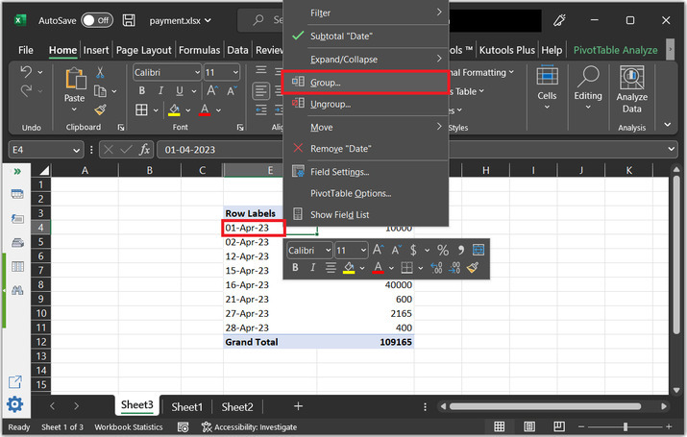Open the mini toolbar font name dropdown
687x437 pixels.
328,251
